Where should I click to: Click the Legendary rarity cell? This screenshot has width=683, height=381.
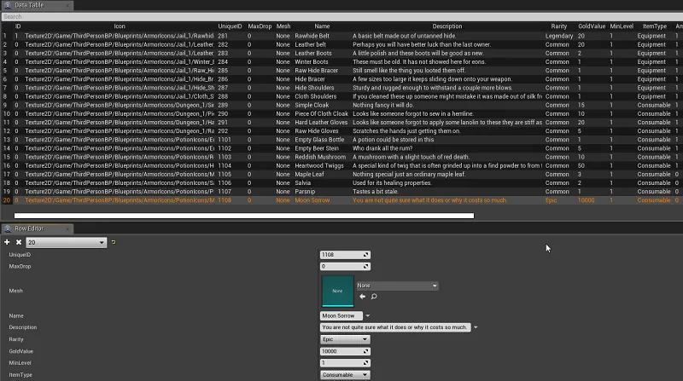coord(559,36)
